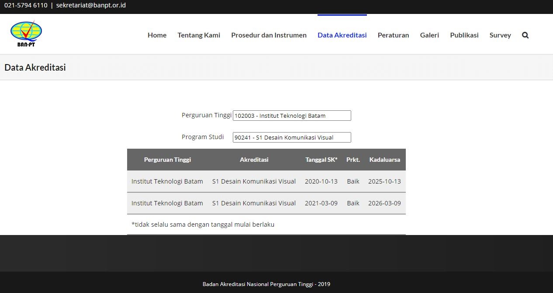Select the Tanggal SK cell 2020-10-13
The width and height of the screenshot is (553, 293).
tap(321, 181)
